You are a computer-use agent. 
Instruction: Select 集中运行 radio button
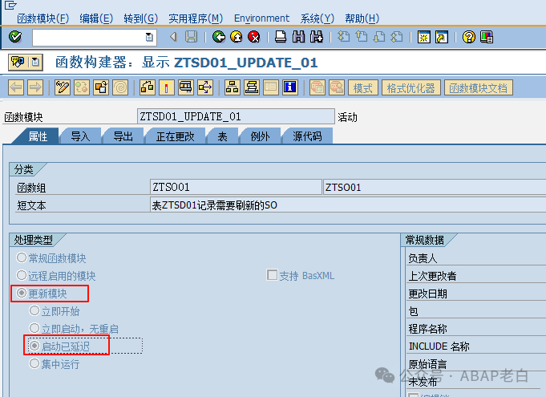[x=34, y=363]
